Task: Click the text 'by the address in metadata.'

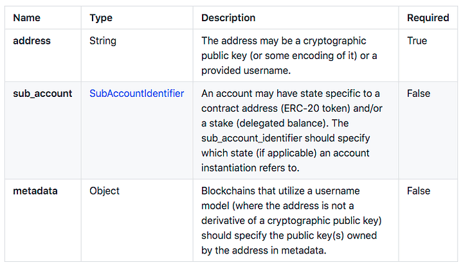Action: tap(264, 250)
